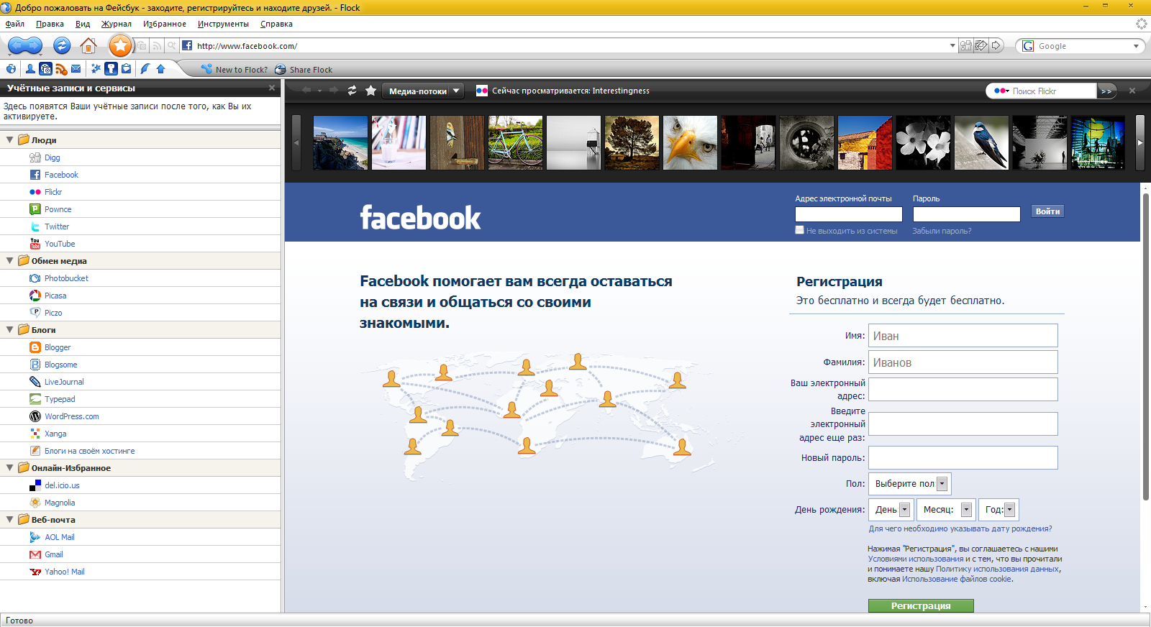Open the 'Выберите пол' gender dropdown
This screenshot has width=1151, height=627.
pyautogui.click(x=910, y=484)
